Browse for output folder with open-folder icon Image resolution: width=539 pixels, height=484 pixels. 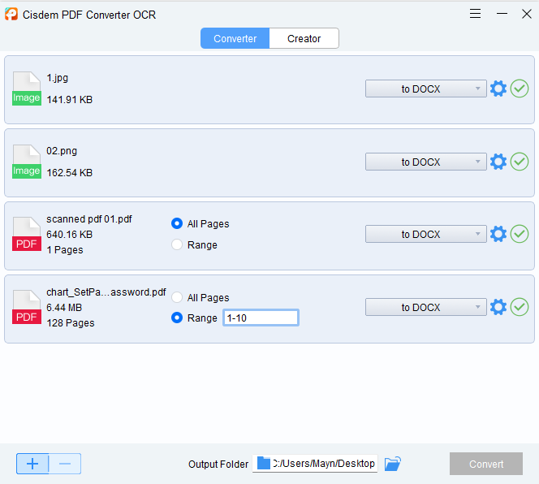click(393, 464)
